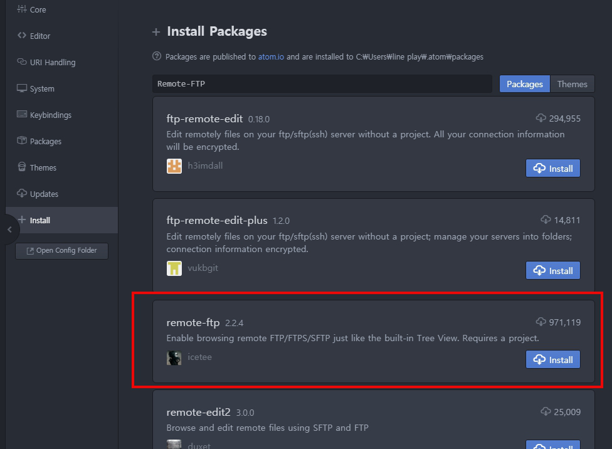The height and width of the screenshot is (449, 612).
Task: Click download count icon next to 25,009
Action: (x=546, y=411)
